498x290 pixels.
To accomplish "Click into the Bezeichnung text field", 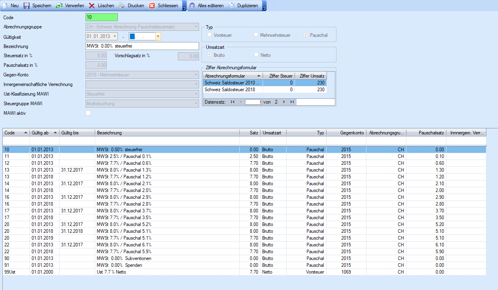I will coord(142,46).
